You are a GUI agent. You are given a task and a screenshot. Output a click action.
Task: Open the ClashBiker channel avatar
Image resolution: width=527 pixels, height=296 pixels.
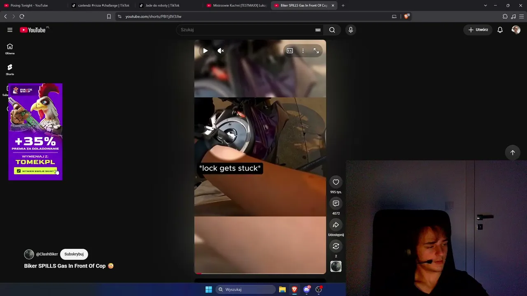point(29,254)
